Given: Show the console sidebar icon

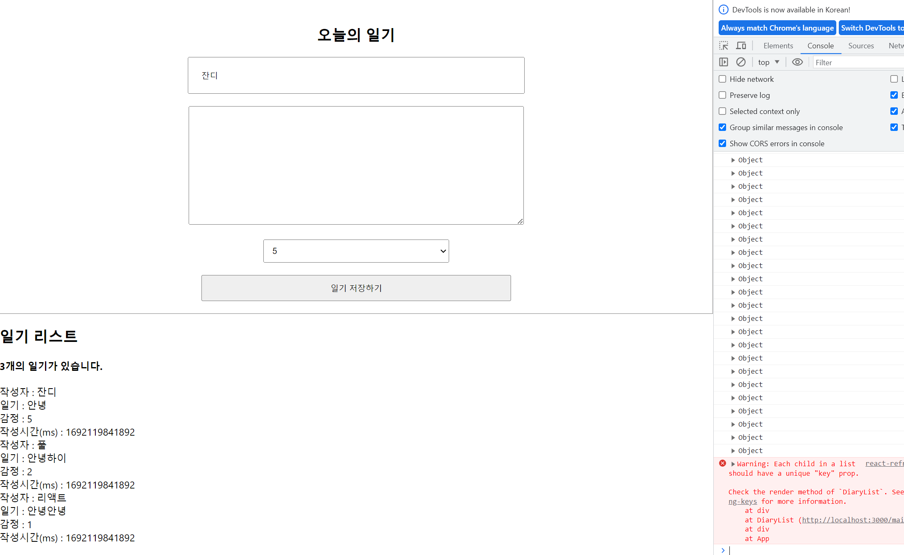Looking at the screenshot, I should click(x=724, y=62).
